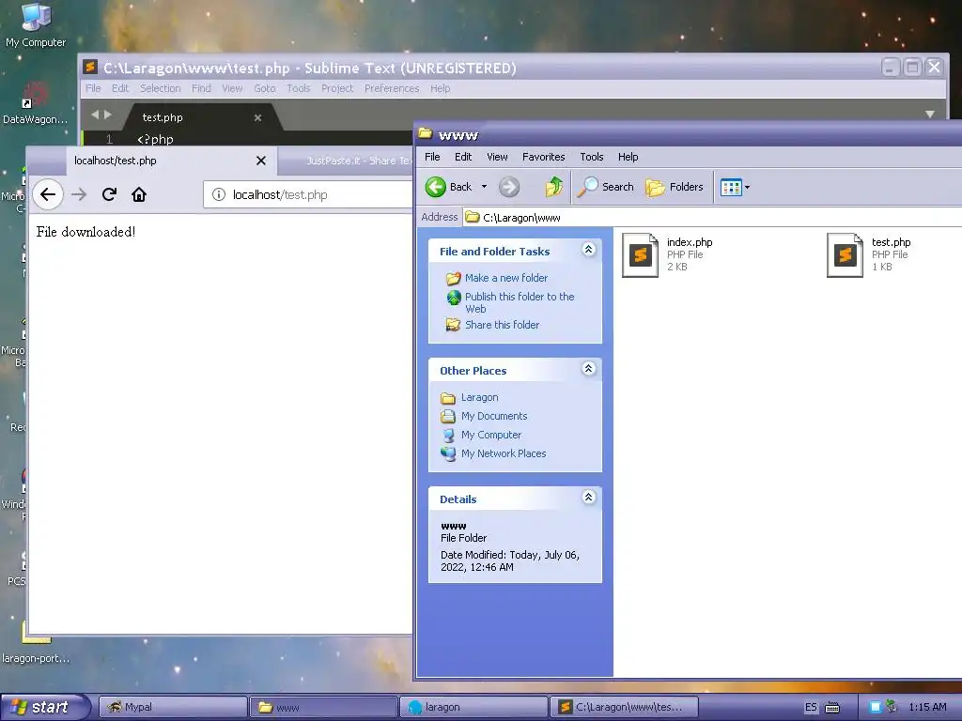Collapse the Details panel

[x=588, y=498]
